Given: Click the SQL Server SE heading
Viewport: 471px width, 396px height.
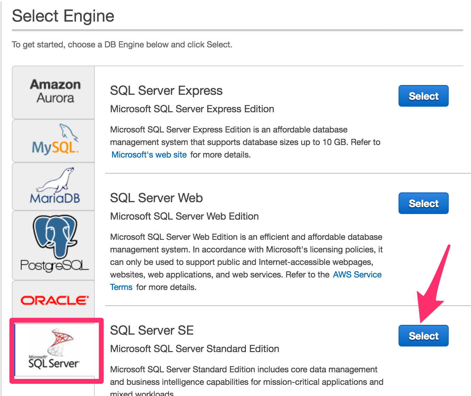Looking at the screenshot, I should 152,330.
